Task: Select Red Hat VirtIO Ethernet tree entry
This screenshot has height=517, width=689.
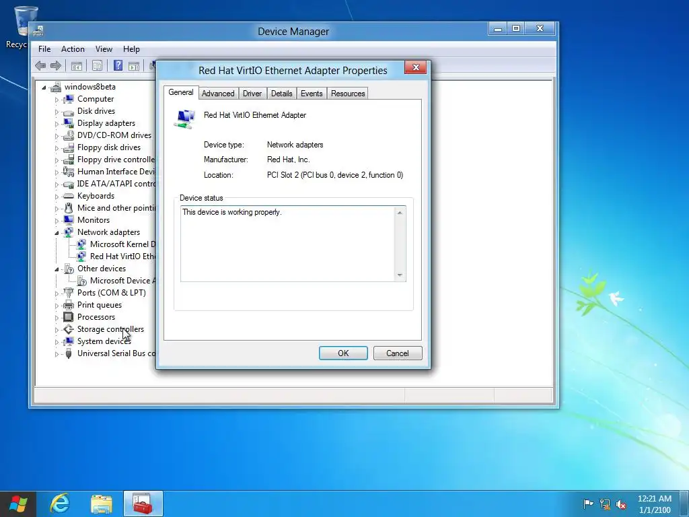Action: coord(122,256)
